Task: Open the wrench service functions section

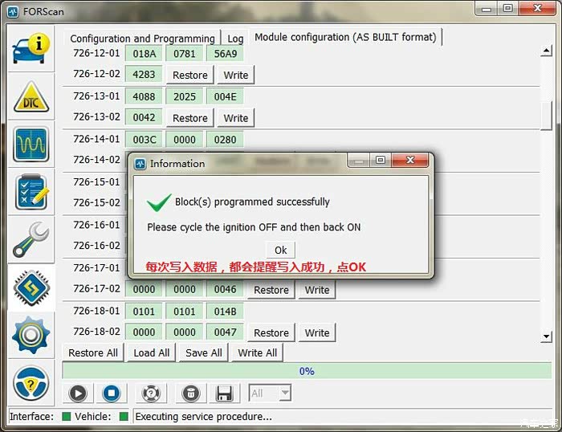Action: (x=31, y=239)
